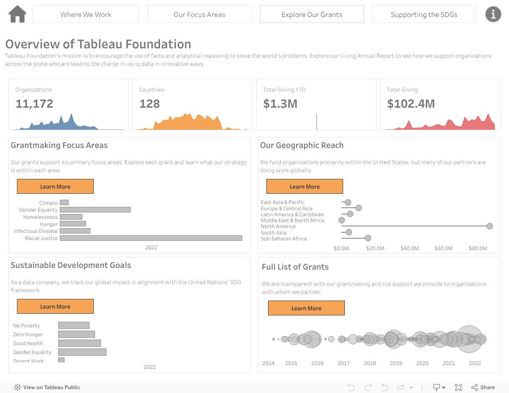
Task: Click the $40.0M axis label
Action: pos(409,248)
